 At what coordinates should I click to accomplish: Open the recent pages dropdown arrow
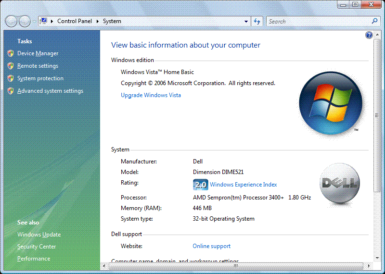click(x=34, y=21)
